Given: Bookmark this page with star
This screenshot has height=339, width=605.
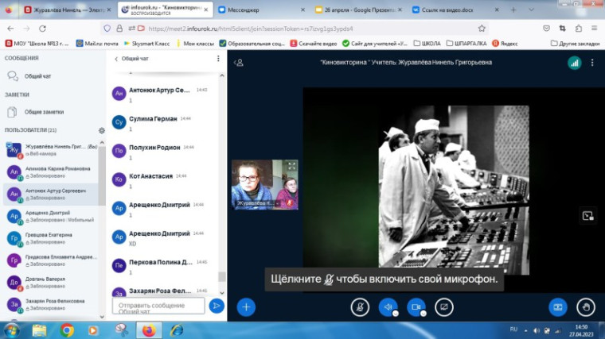Looking at the screenshot, I should [x=482, y=29].
